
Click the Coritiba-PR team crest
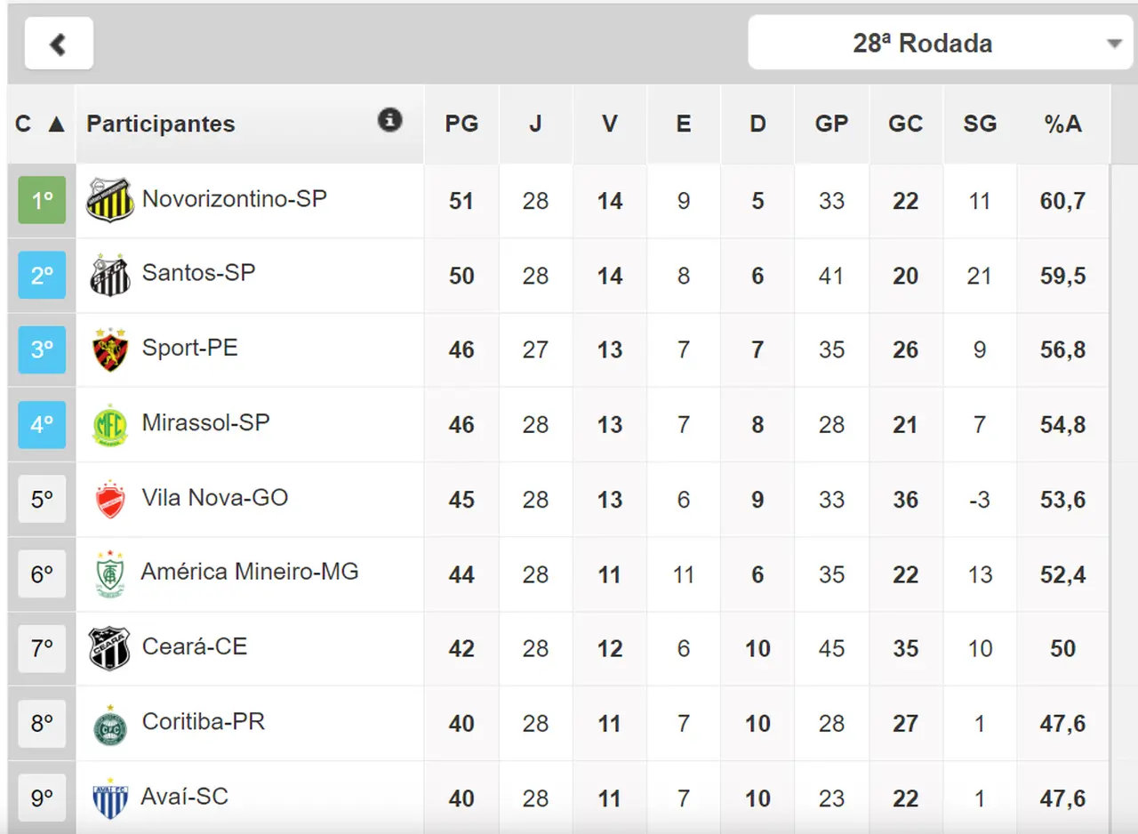click(110, 725)
